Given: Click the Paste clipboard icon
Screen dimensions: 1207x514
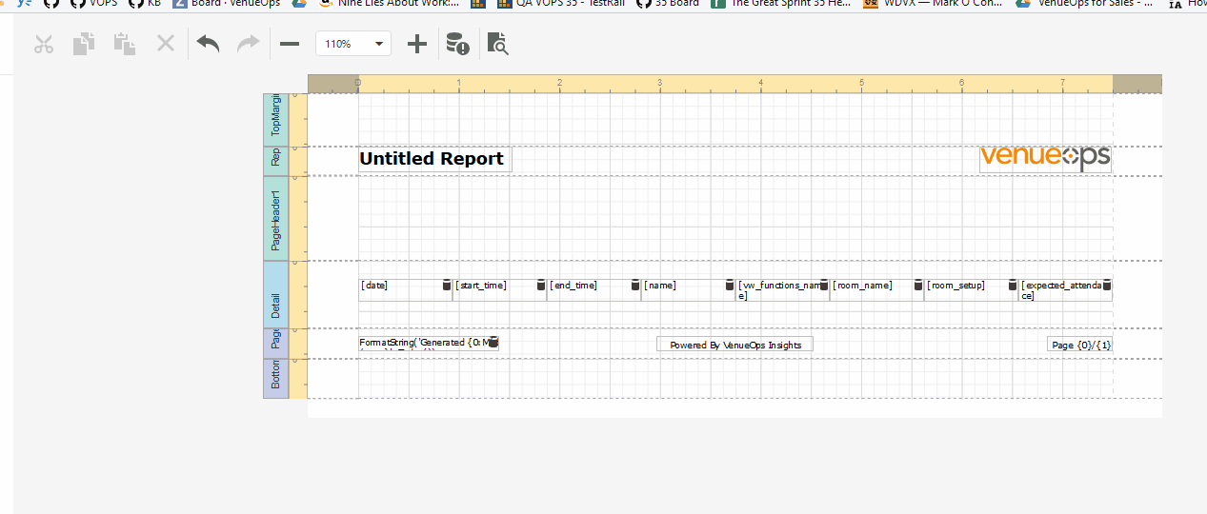Looking at the screenshot, I should pyautogui.click(x=124, y=44).
